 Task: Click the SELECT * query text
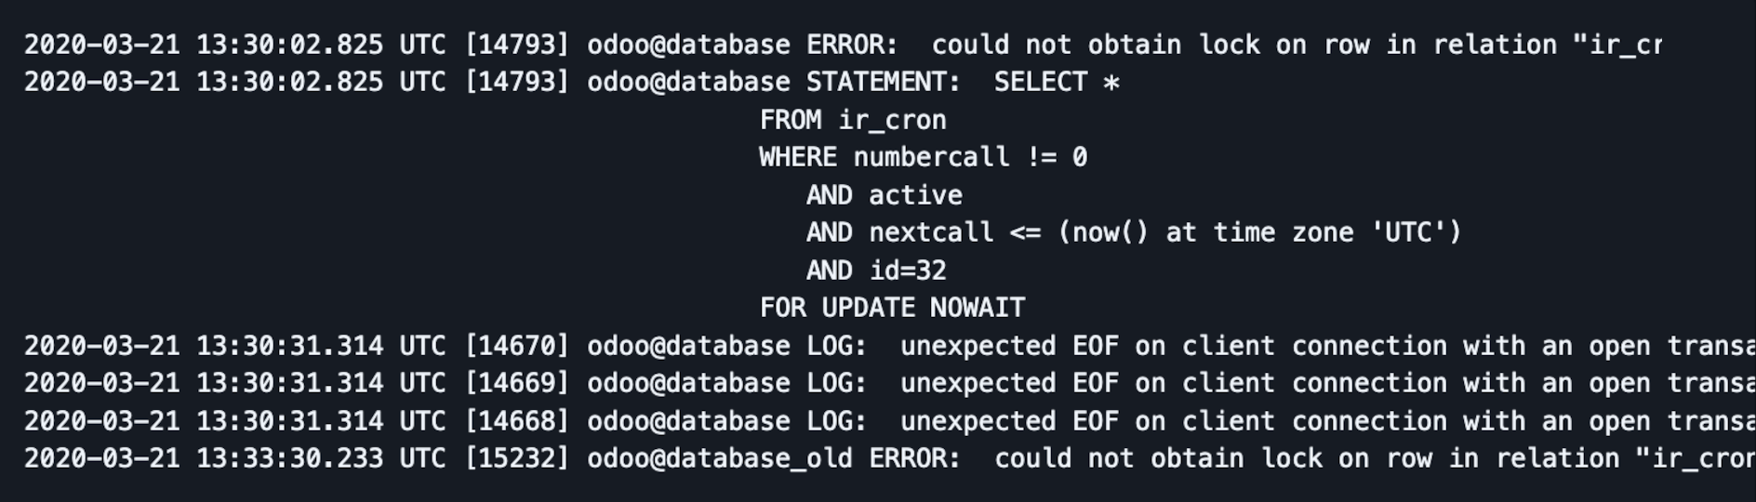click(x=1057, y=82)
